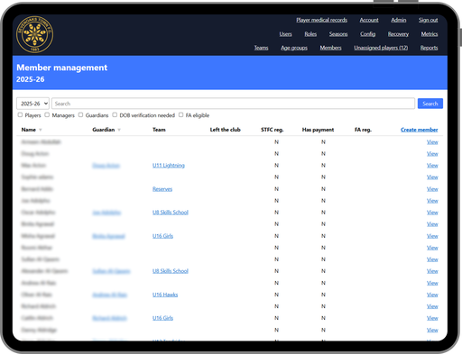Image resolution: width=462 pixels, height=354 pixels.
Task: Navigate to the Metrics page
Action: click(x=430, y=34)
